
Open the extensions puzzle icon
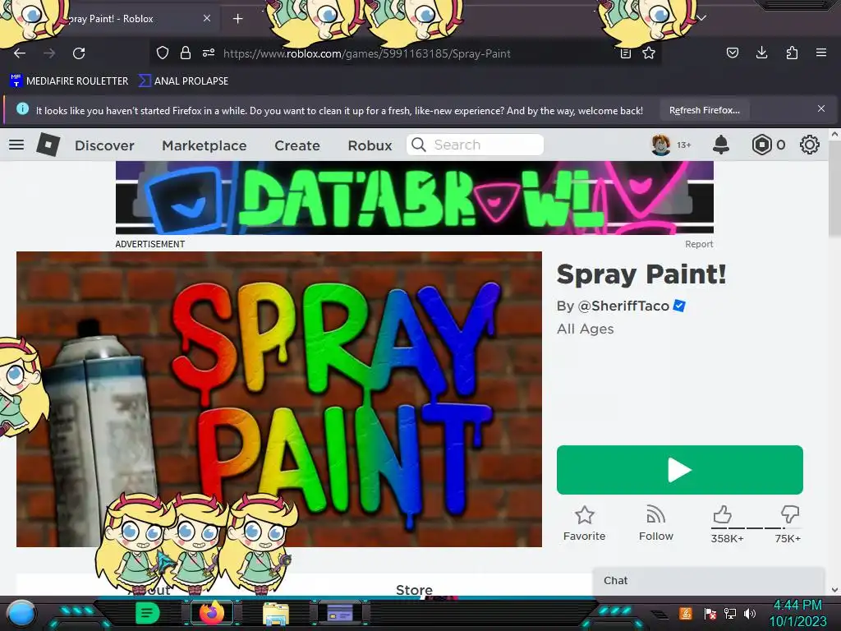click(792, 53)
